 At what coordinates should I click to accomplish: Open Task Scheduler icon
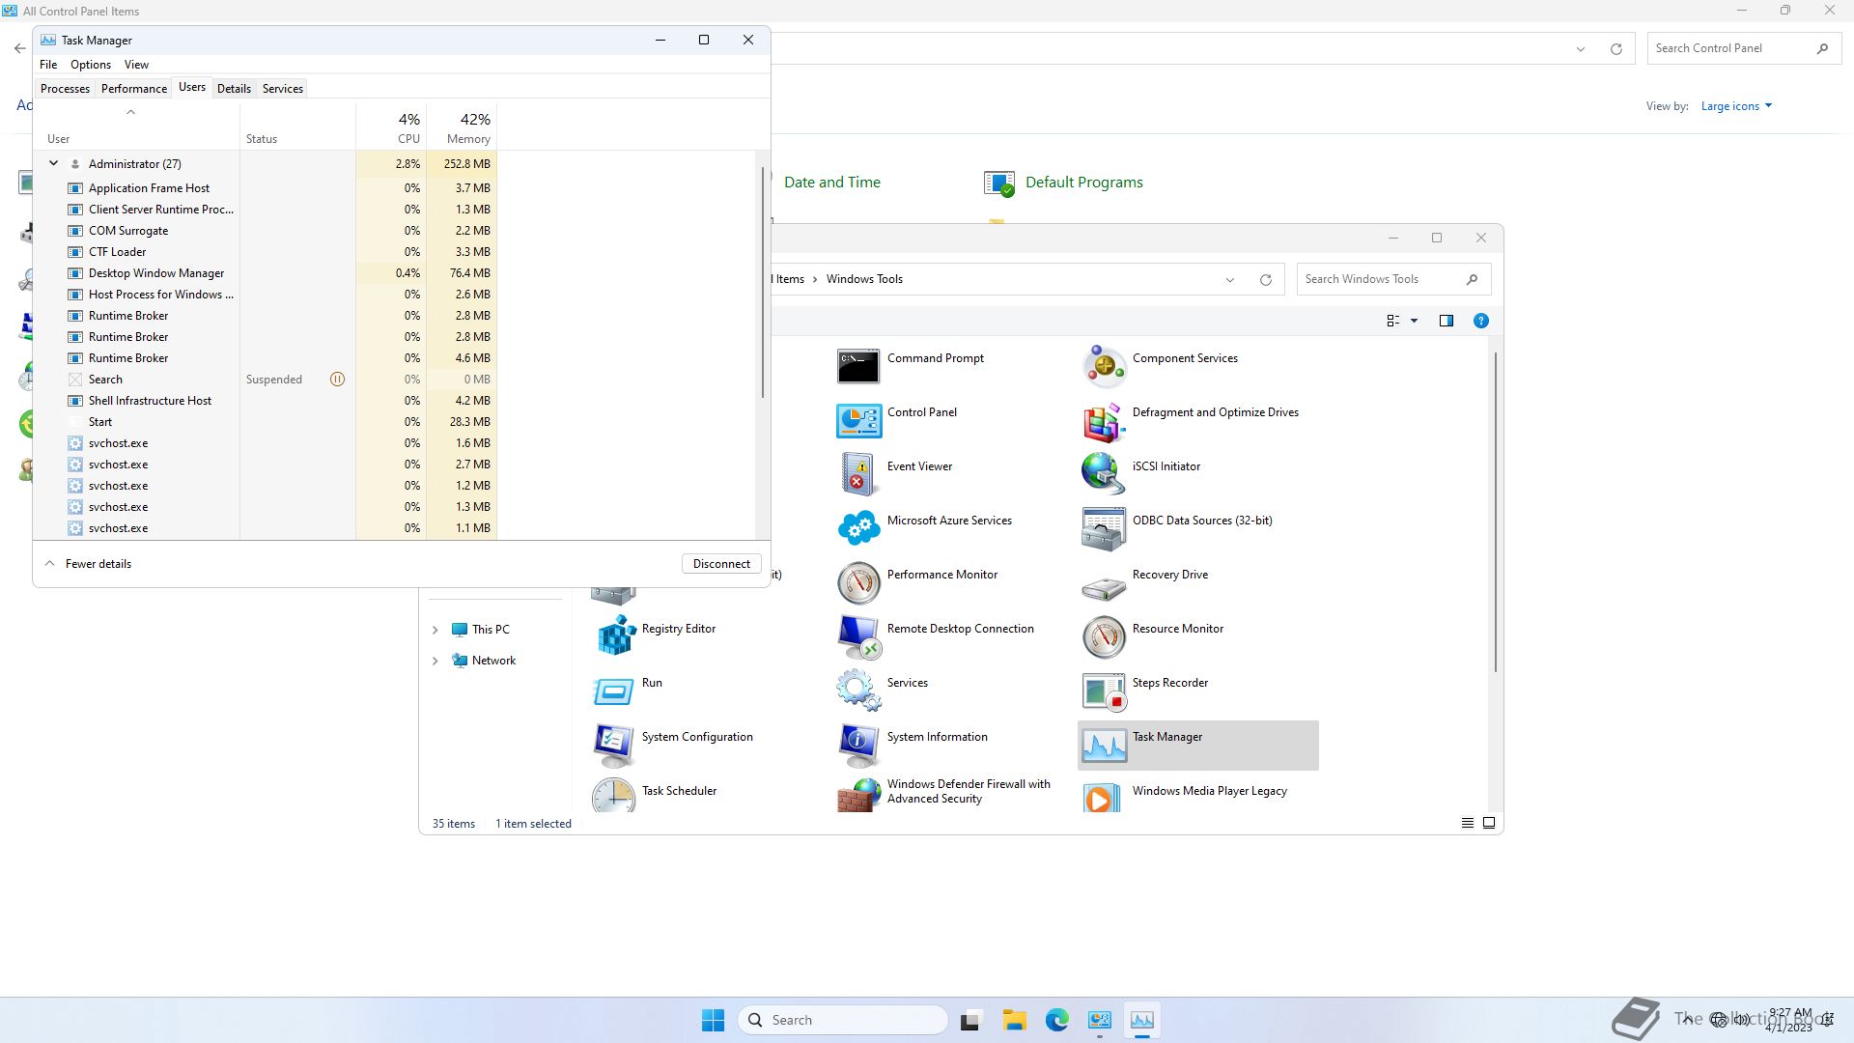click(x=613, y=795)
